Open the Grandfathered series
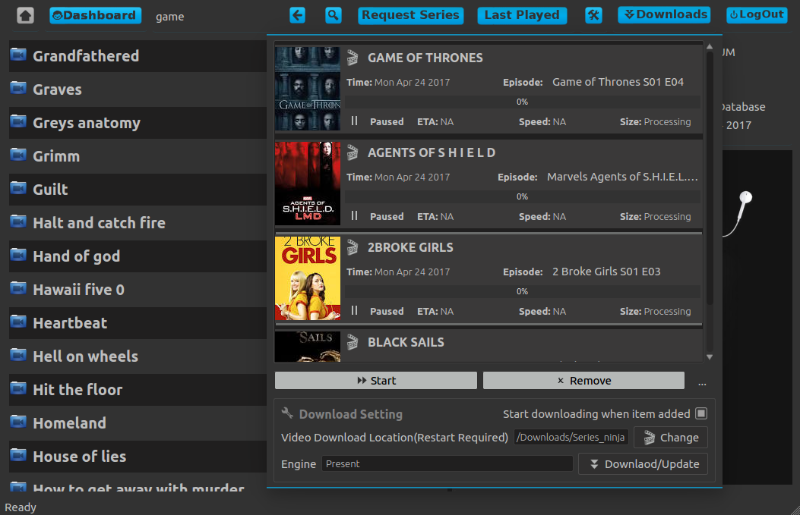This screenshot has width=800, height=515. [138, 56]
